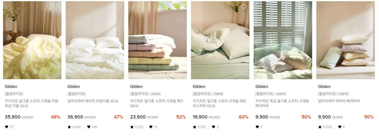Image resolution: width=379 pixels, height=138 pixels.
Task: Open the yellow comforter product thumbnail
Action: pos(32,40)
